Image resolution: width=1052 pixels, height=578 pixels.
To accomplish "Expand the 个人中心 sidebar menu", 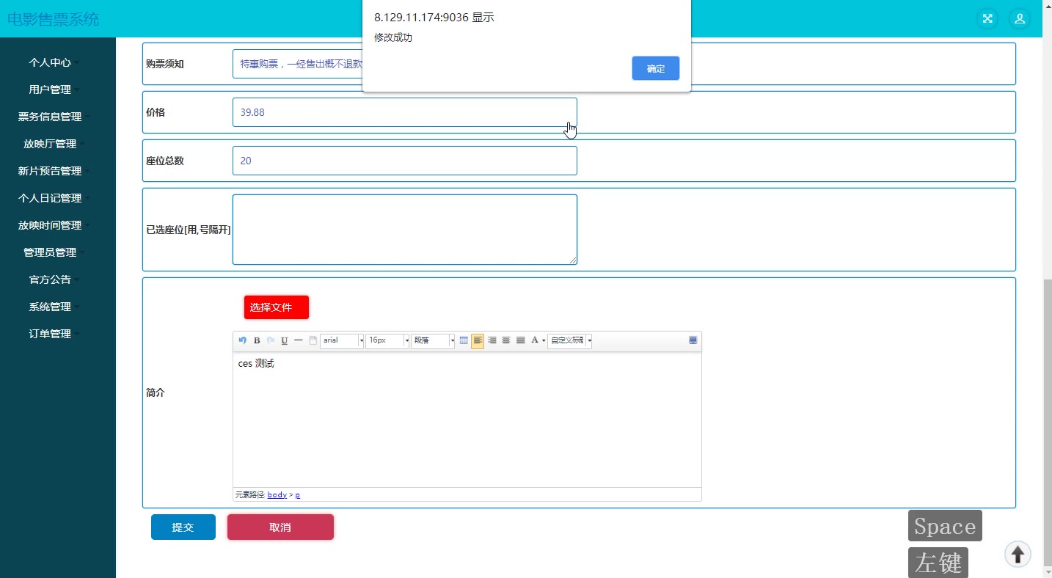I will pos(54,62).
